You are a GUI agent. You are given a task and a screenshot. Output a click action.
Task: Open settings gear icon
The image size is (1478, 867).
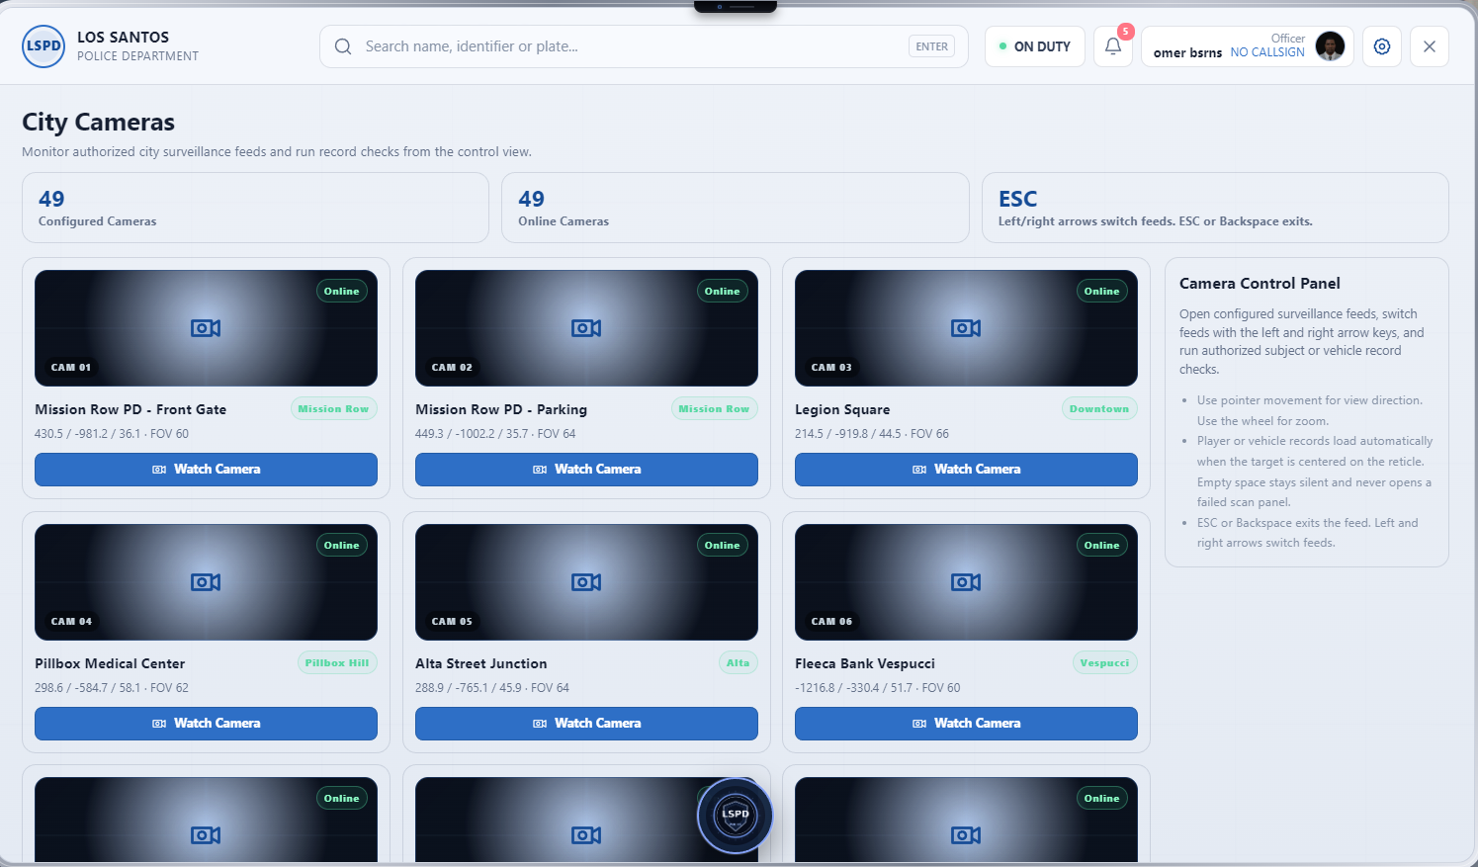(x=1382, y=46)
